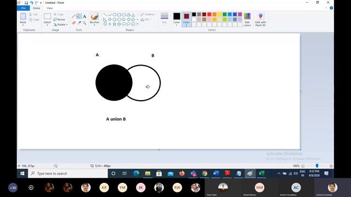The image size is (351, 197).
Task: Open the File menu
Action: tap(23, 8)
